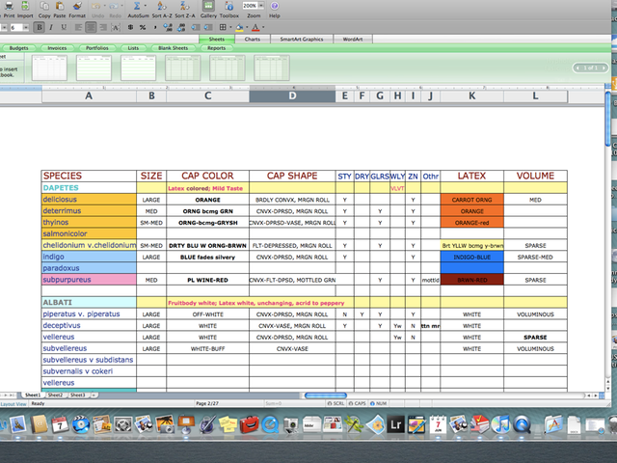Screen dimensions: 617x463
Task: Open the font size dropdown
Action: pyautogui.click(x=28, y=28)
